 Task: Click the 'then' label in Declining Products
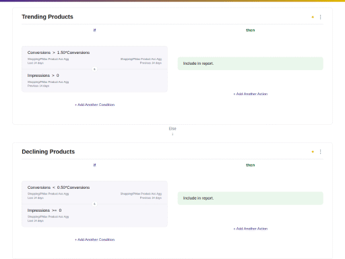click(251, 165)
